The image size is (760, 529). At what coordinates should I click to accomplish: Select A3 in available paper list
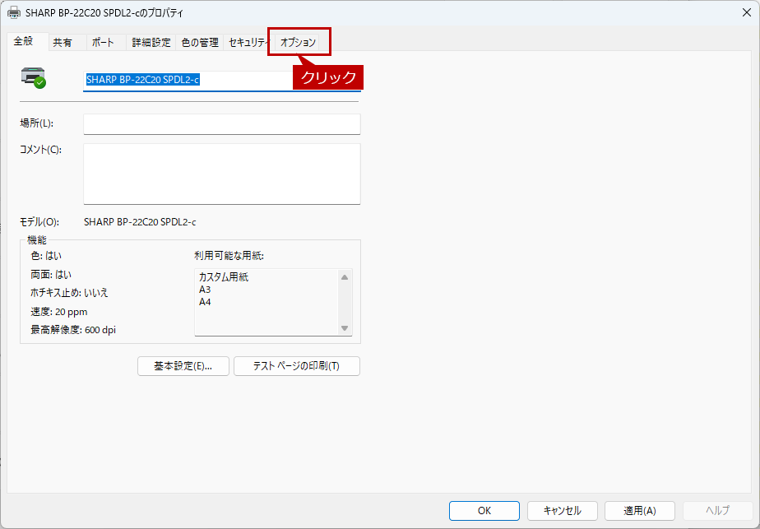pyautogui.click(x=206, y=290)
